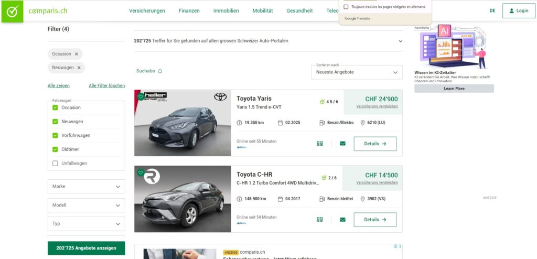Viewport: 537px width, 259px height.
Task: Open the Finanzen menu
Action: pyautogui.click(x=189, y=10)
